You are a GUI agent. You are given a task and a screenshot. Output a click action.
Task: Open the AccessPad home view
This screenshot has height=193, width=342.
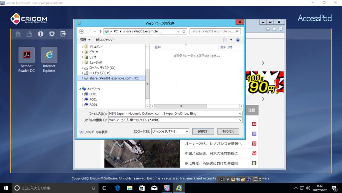point(18,34)
